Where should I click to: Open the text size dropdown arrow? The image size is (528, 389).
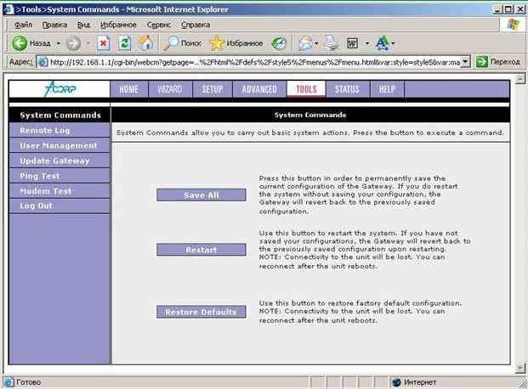pos(393,43)
